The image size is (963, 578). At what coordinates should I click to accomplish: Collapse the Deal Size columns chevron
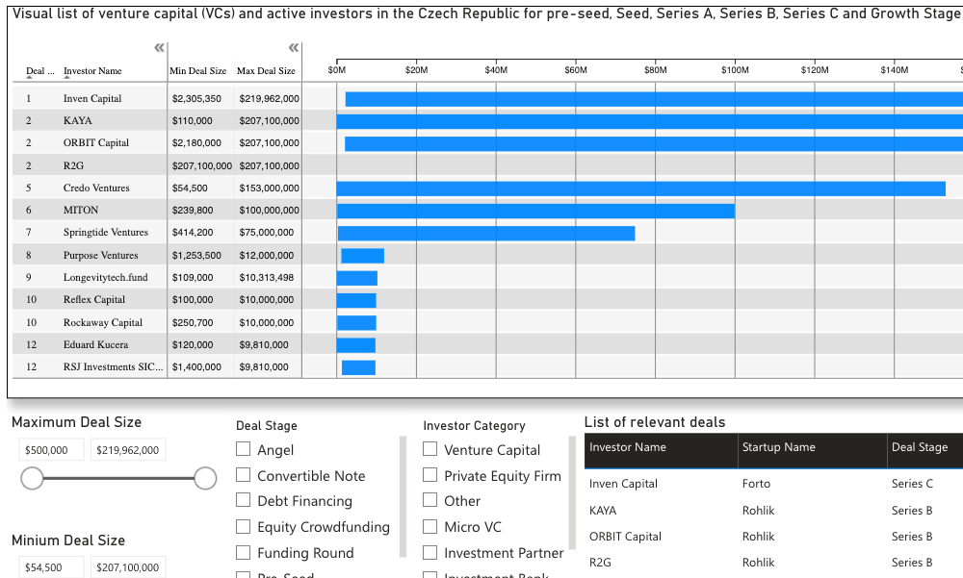click(294, 48)
